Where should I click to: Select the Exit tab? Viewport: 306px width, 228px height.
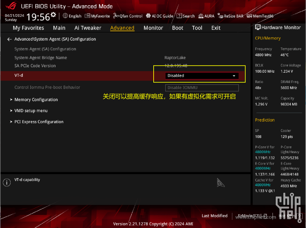(x=216, y=28)
